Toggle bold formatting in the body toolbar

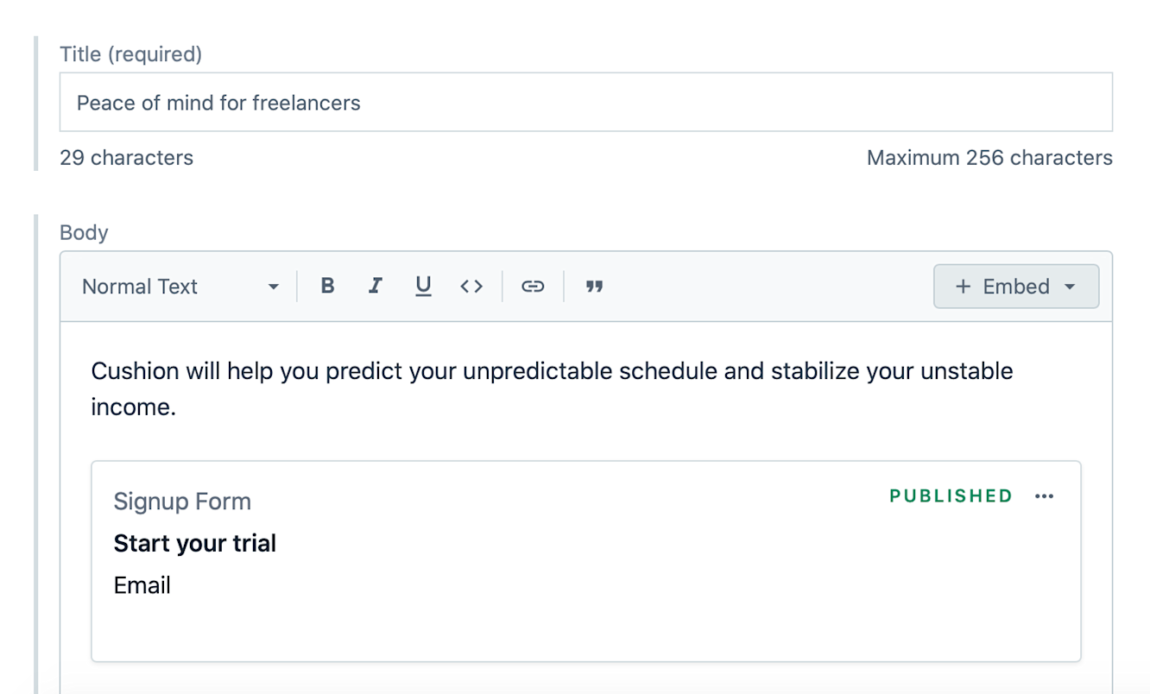pyautogui.click(x=327, y=287)
